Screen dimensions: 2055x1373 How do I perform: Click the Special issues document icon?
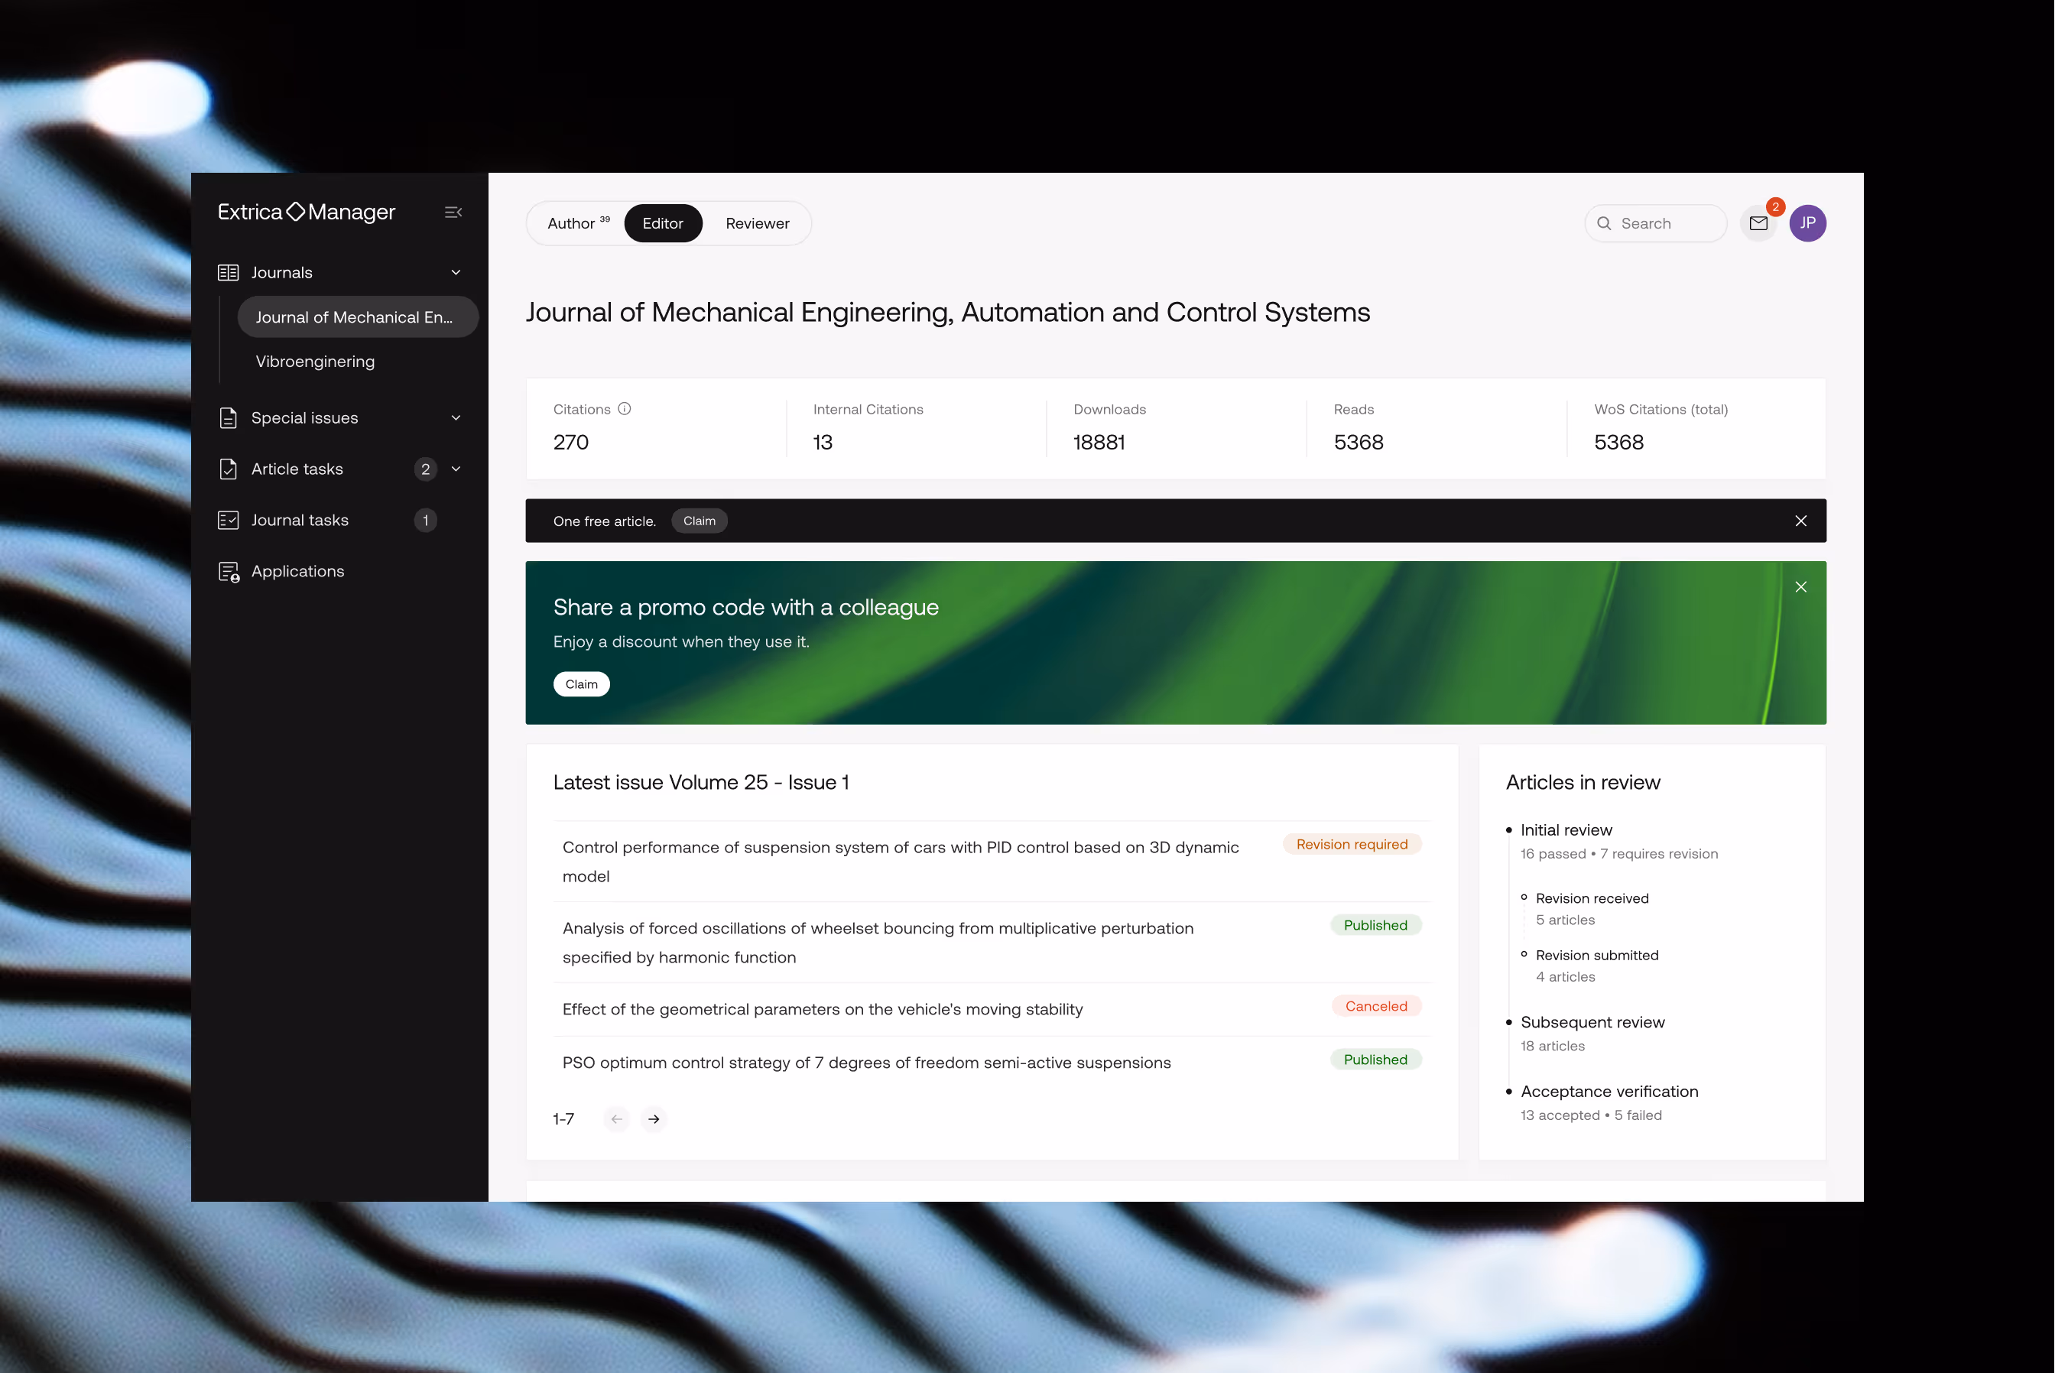coord(228,417)
